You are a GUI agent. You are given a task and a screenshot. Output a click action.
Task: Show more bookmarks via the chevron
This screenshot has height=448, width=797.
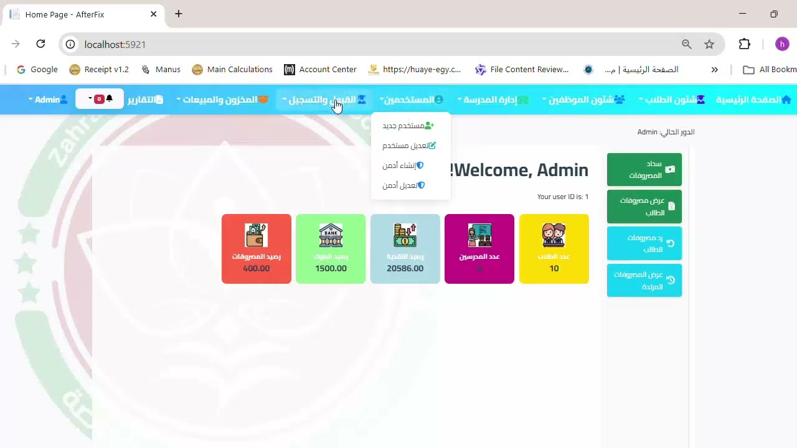(715, 70)
